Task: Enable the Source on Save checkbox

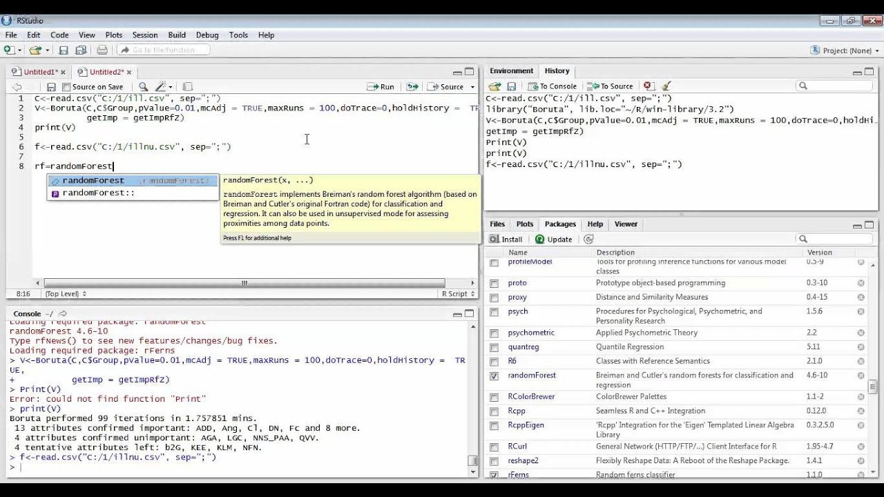Action: coord(66,87)
